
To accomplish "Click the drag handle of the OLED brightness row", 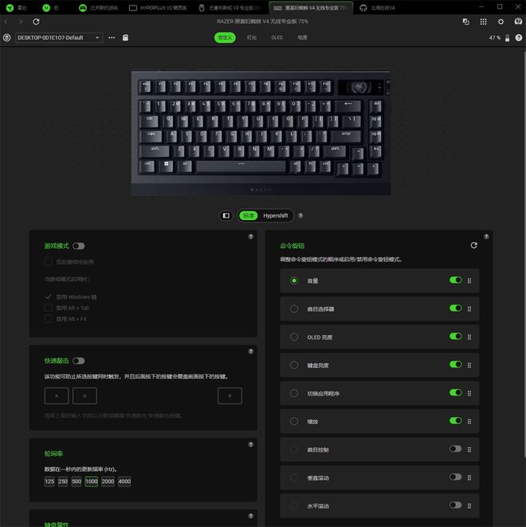I will tap(469, 336).
